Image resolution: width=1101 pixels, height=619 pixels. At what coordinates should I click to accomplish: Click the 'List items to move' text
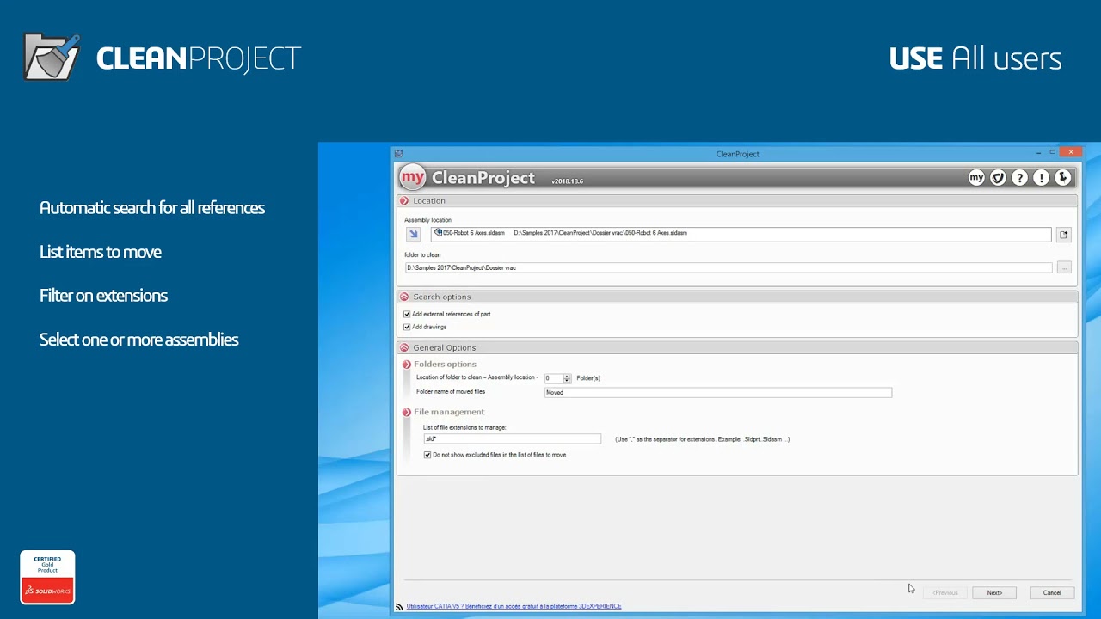(101, 252)
